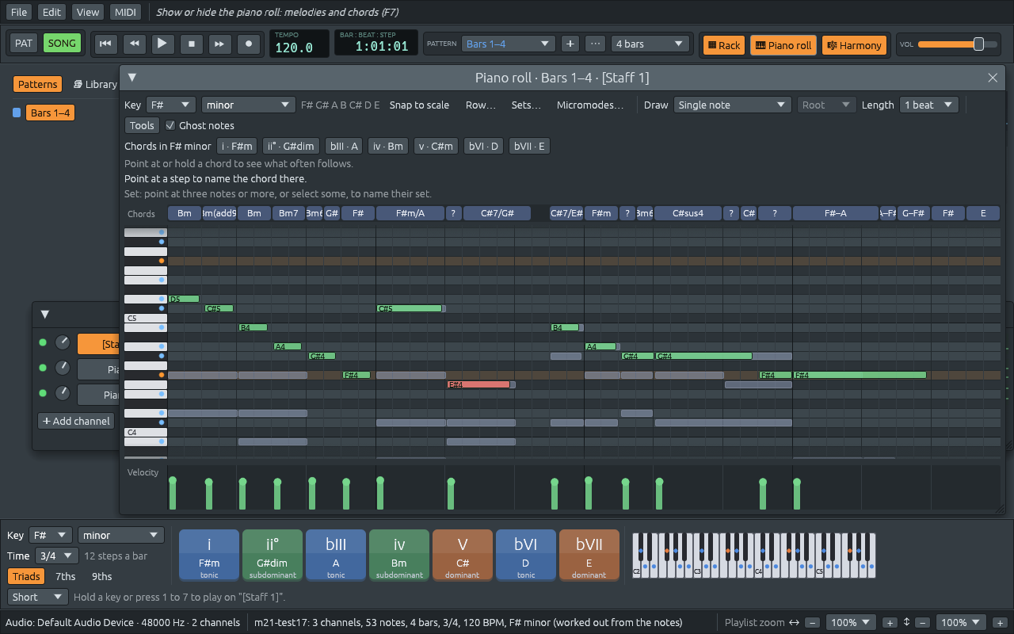The height and width of the screenshot is (634, 1014).
Task: Collapse the channel rack panel triangle
Action: [45, 314]
